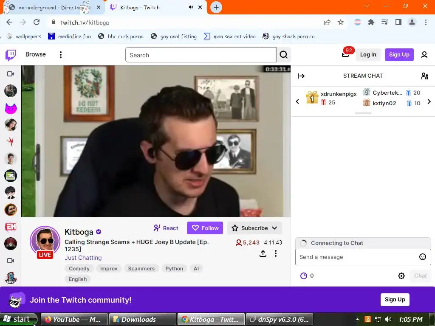Image resolution: width=435 pixels, height=326 pixels.
Task: Open the Twitch home logo
Action: click(11, 55)
